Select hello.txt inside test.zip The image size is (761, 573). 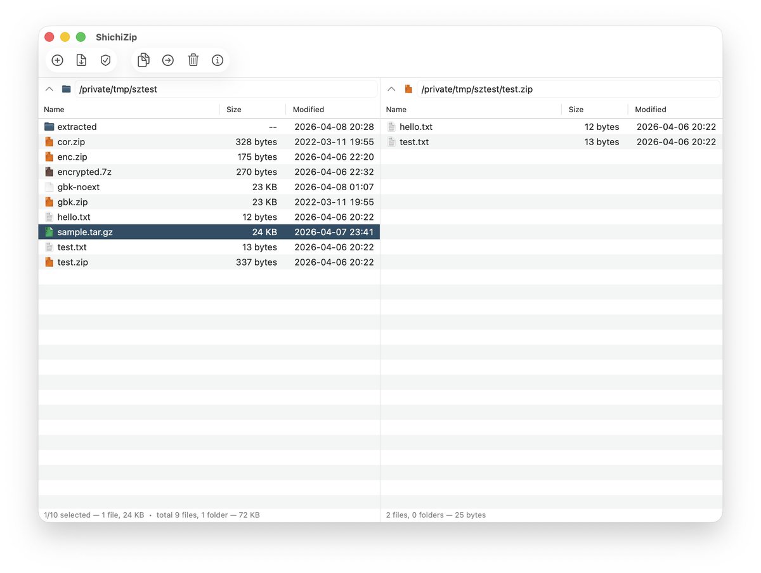[x=417, y=126]
